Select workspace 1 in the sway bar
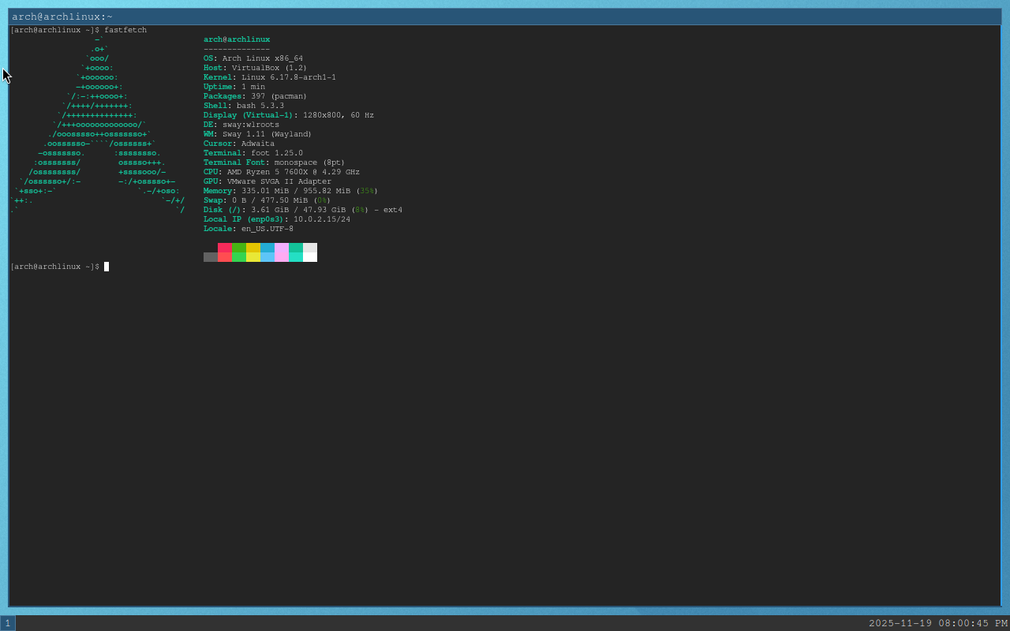Image resolution: width=1010 pixels, height=631 pixels. coord(8,623)
